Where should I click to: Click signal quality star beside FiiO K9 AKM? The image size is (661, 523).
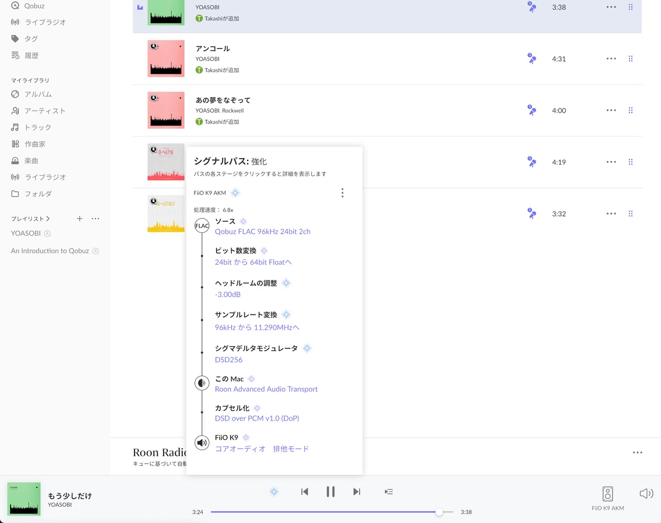point(235,193)
